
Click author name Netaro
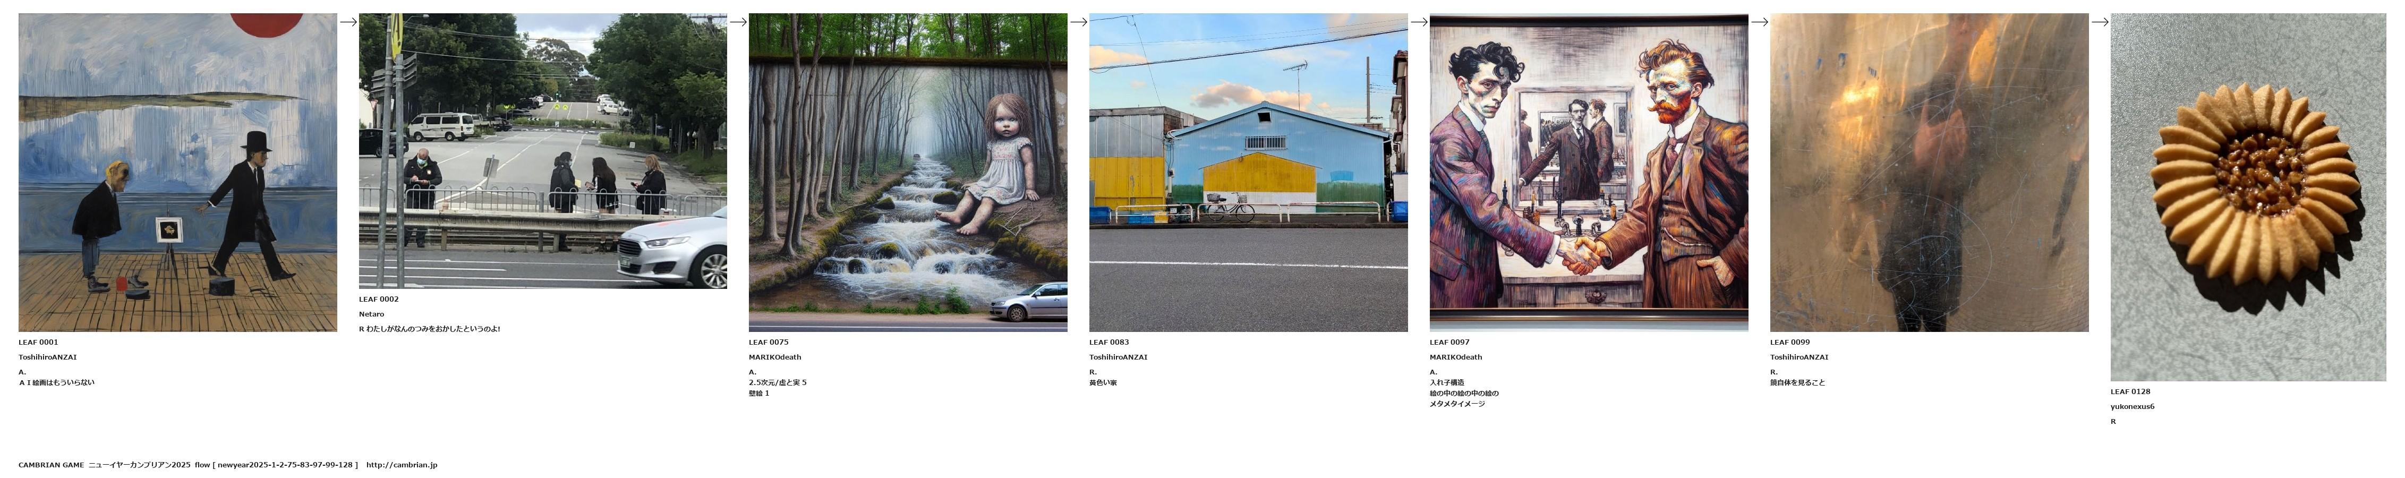click(x=372, y=314)
